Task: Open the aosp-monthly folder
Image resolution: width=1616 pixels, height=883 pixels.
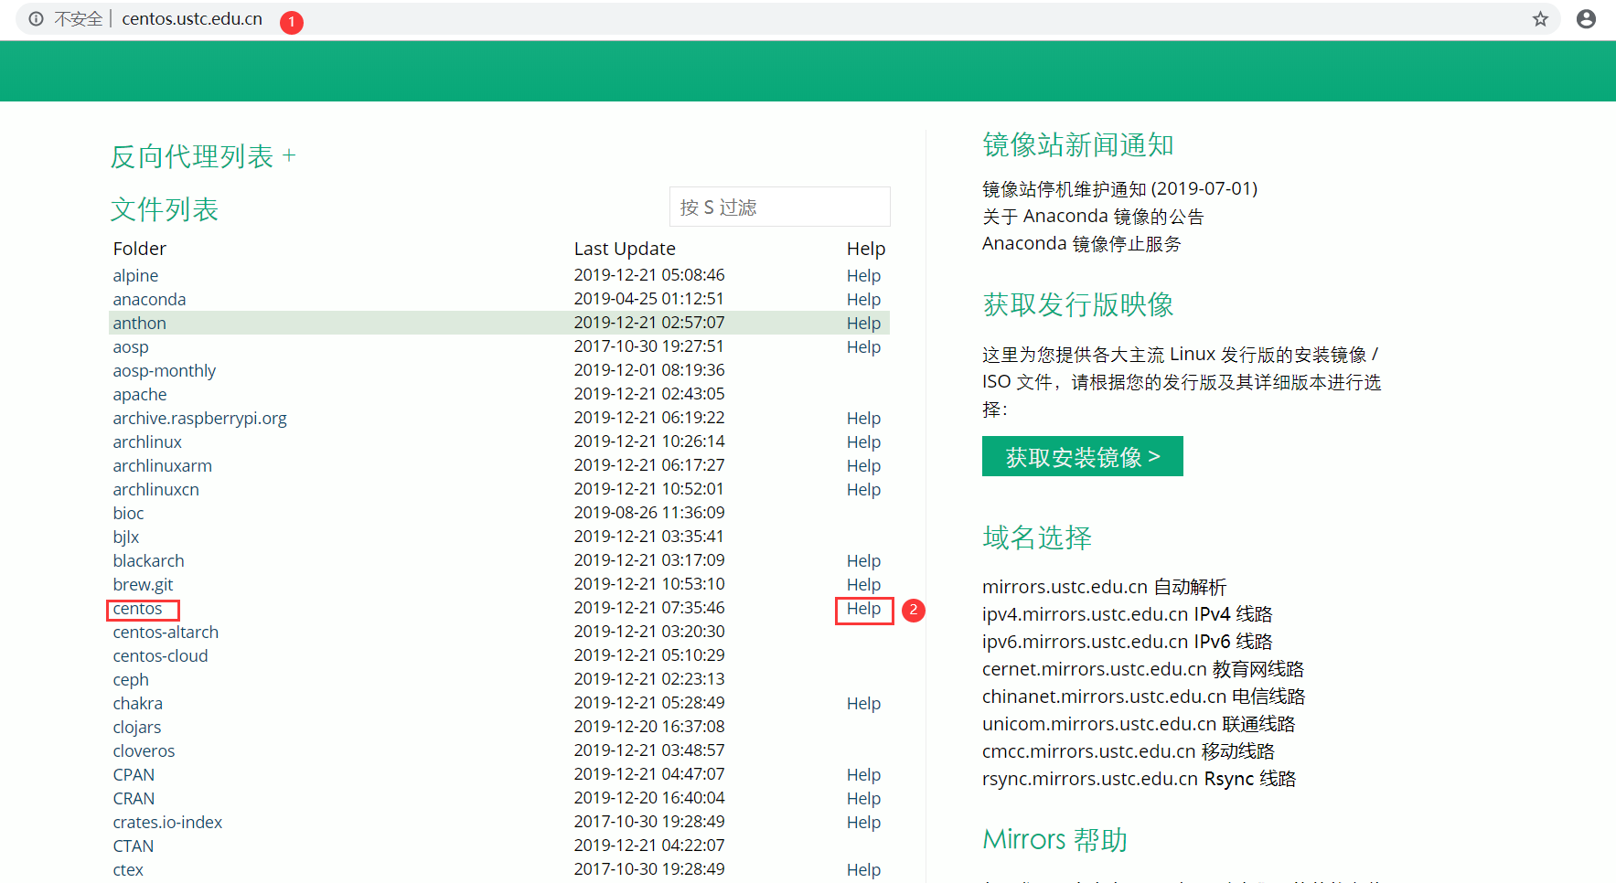Action: 165,370
